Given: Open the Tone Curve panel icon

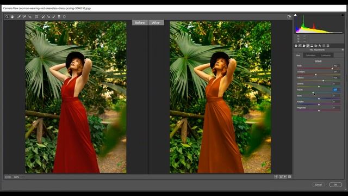Looking at the screenshot, I should (x=300, y=46).
